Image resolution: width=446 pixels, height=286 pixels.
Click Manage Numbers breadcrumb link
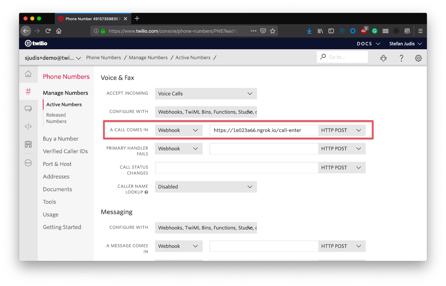148,58
